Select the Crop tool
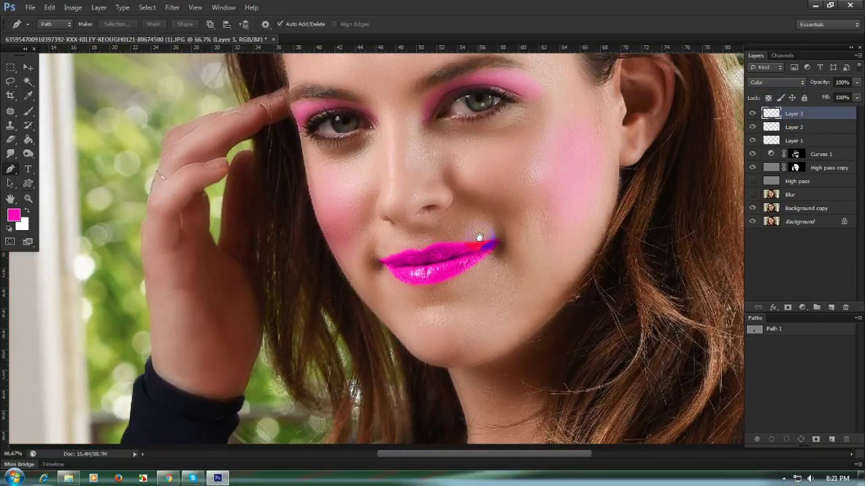Image resolution: width=865 pixels, height=486 pixels. pyautogui.click(x=11, y=96)
